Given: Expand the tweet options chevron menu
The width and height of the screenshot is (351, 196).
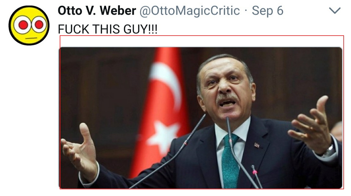Looking at the screenshot, I should point(335,10).
